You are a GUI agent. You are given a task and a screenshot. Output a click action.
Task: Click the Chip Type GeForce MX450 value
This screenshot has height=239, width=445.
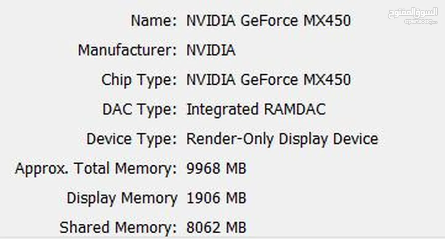pos(268,80)
